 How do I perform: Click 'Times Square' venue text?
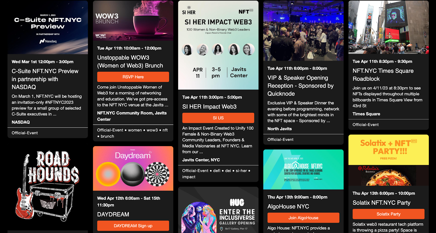point(366,114)
